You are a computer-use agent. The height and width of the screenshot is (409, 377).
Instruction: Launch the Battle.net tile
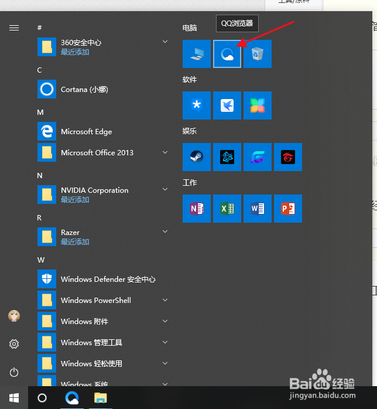pos(227,157)
